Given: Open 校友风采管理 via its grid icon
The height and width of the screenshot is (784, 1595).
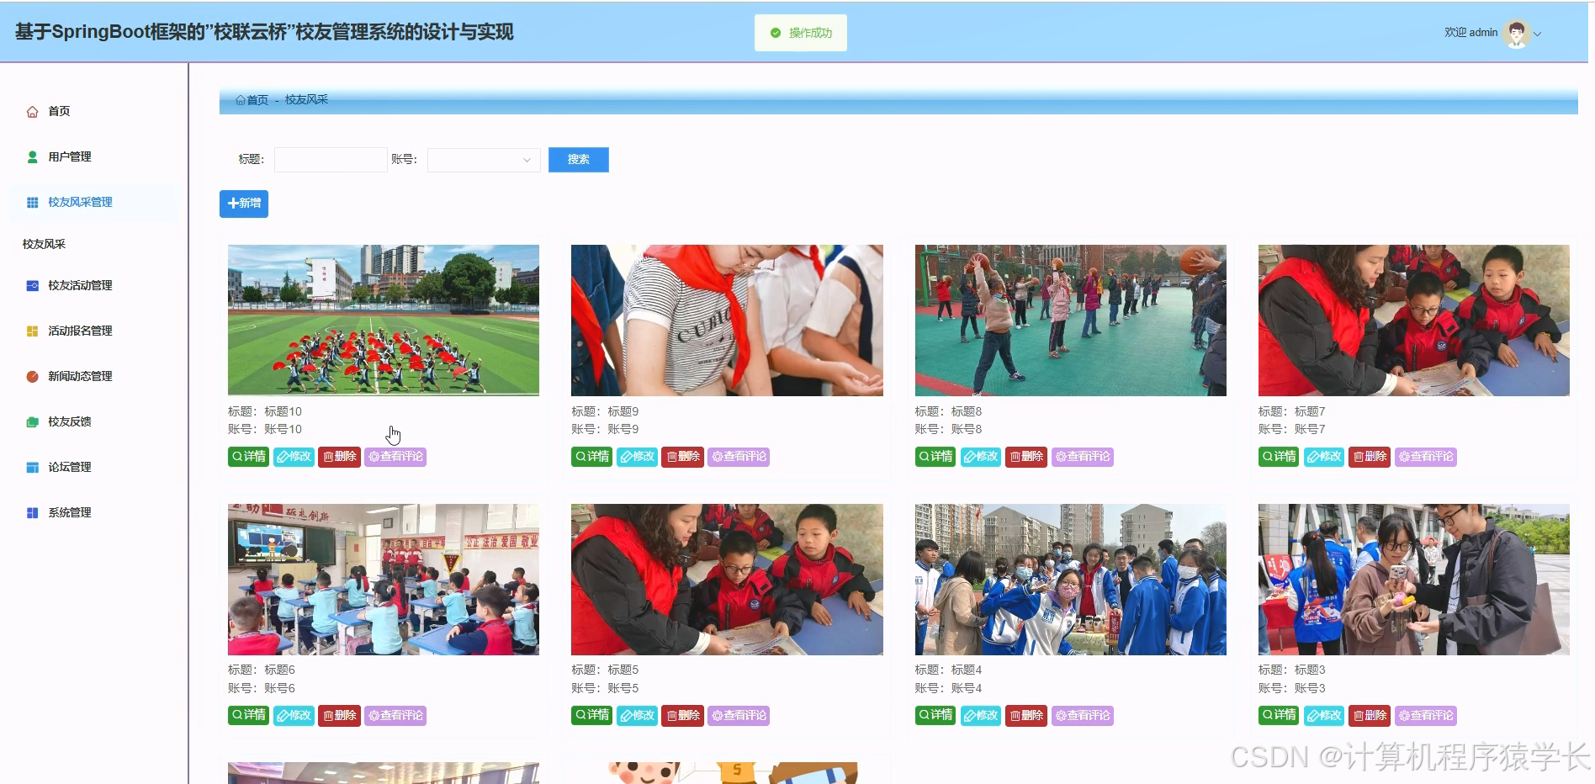Looking at the screenshot, I should click(32, 202).
